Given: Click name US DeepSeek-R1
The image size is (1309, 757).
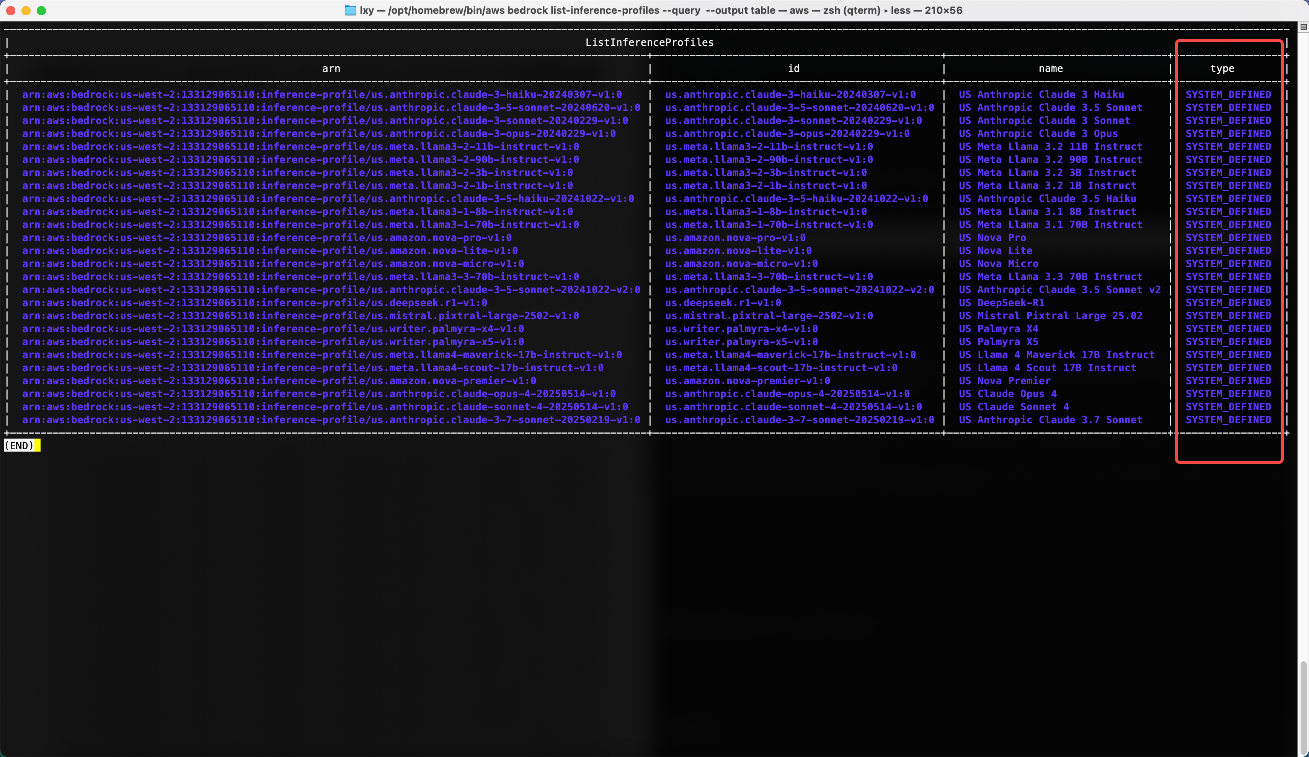Looking at the screenshot, I should [x=1002, y=303].
